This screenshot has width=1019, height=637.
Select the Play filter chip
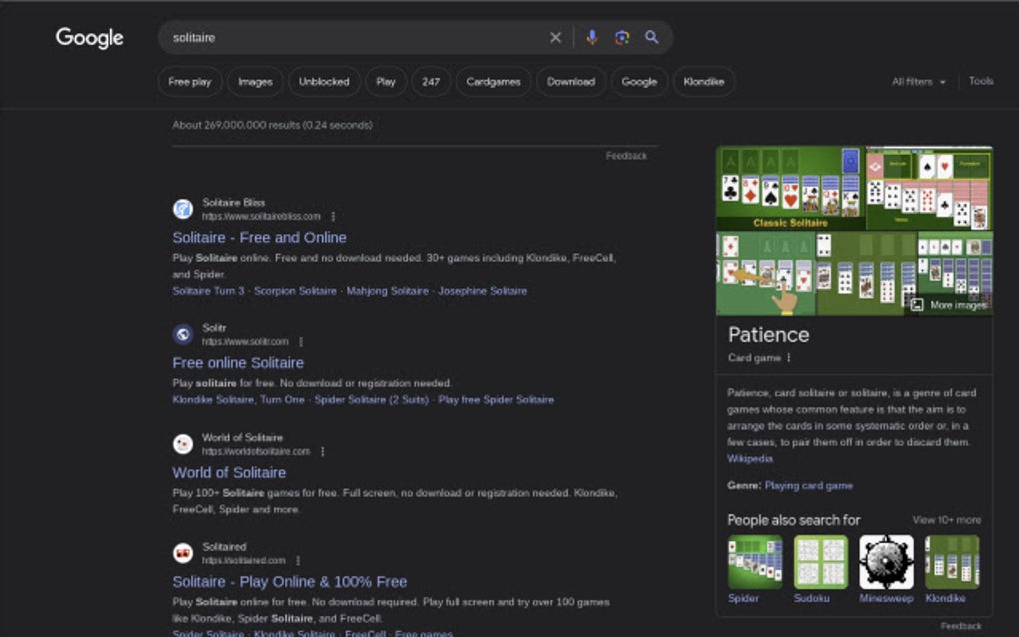(x=386, y=82)
